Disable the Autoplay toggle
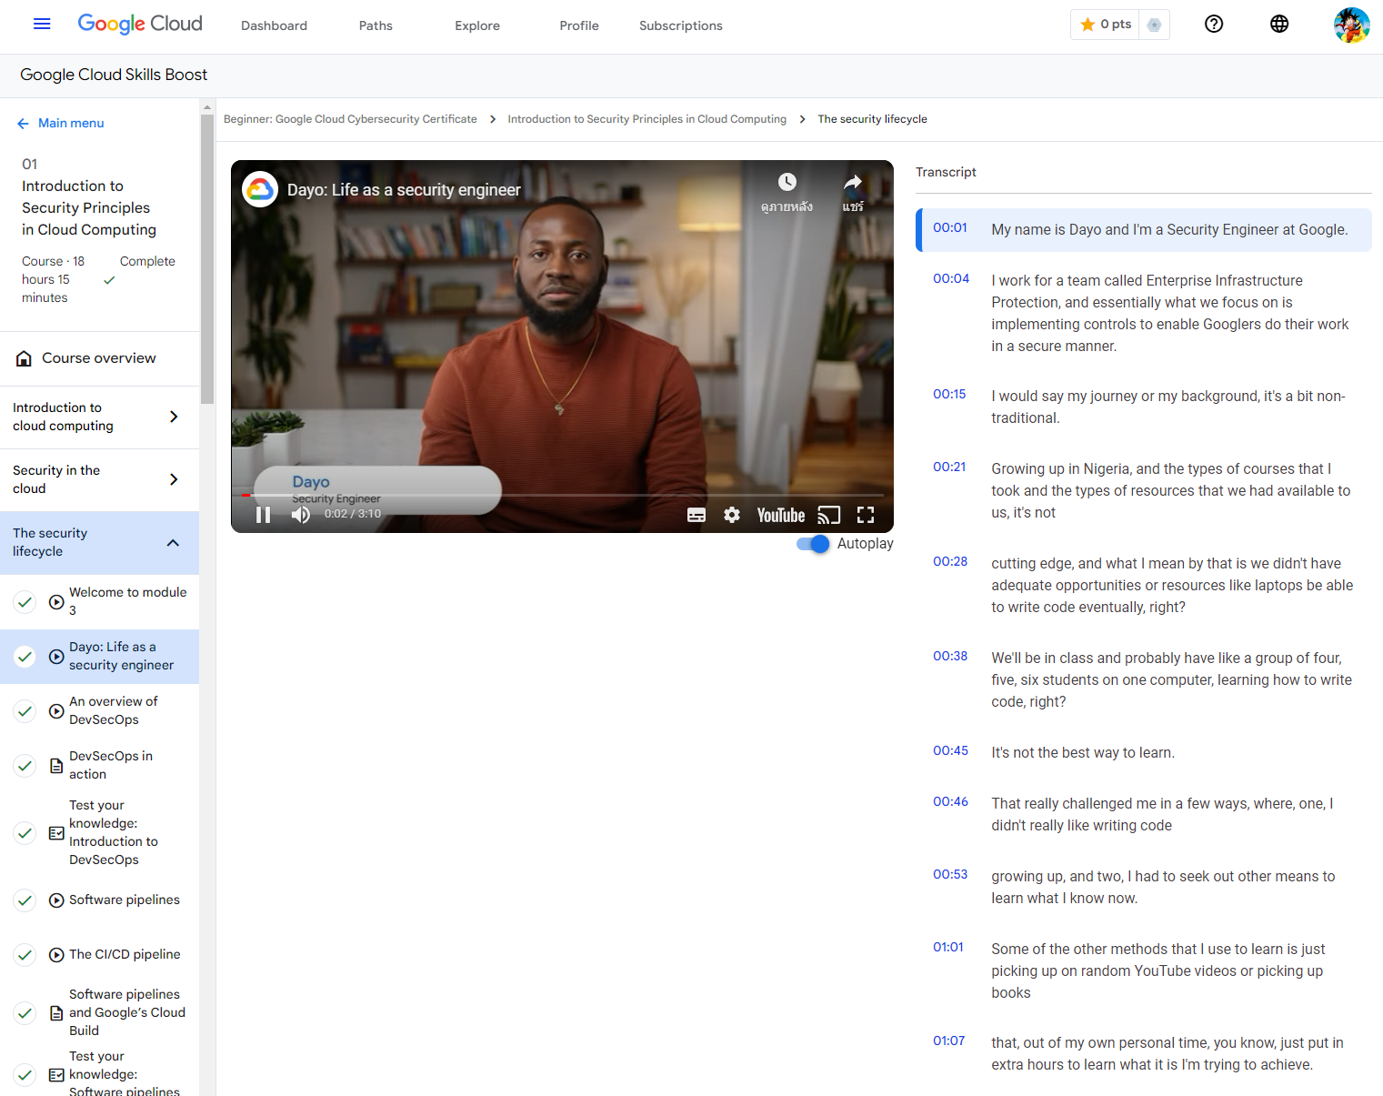The image size is (1383, 1096). (813, 544)
